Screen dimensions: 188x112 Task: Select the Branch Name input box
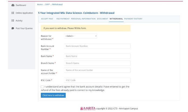(97, 63)
